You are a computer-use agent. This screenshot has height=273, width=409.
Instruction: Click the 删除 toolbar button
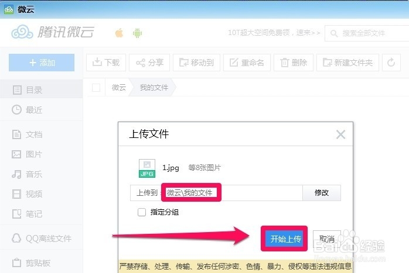294,63
